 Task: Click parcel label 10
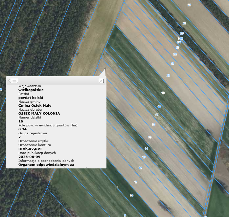tap(132, 195)
